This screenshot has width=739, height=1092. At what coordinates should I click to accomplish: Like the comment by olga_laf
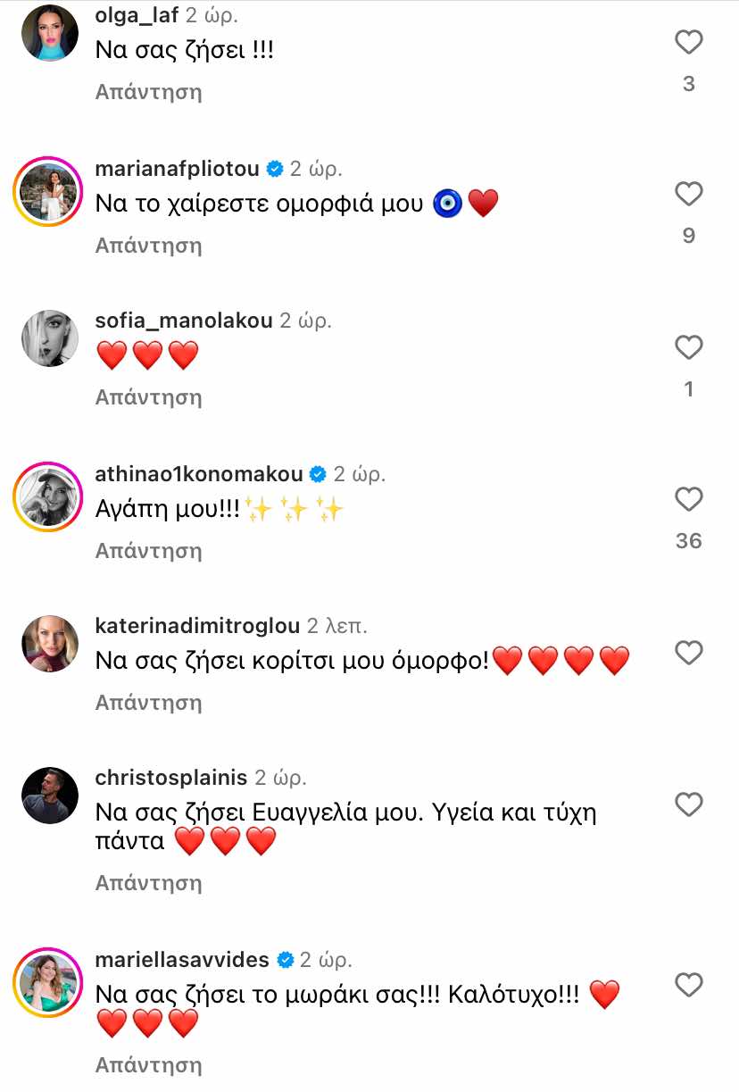pyautogui.click(x=688, y=41)
